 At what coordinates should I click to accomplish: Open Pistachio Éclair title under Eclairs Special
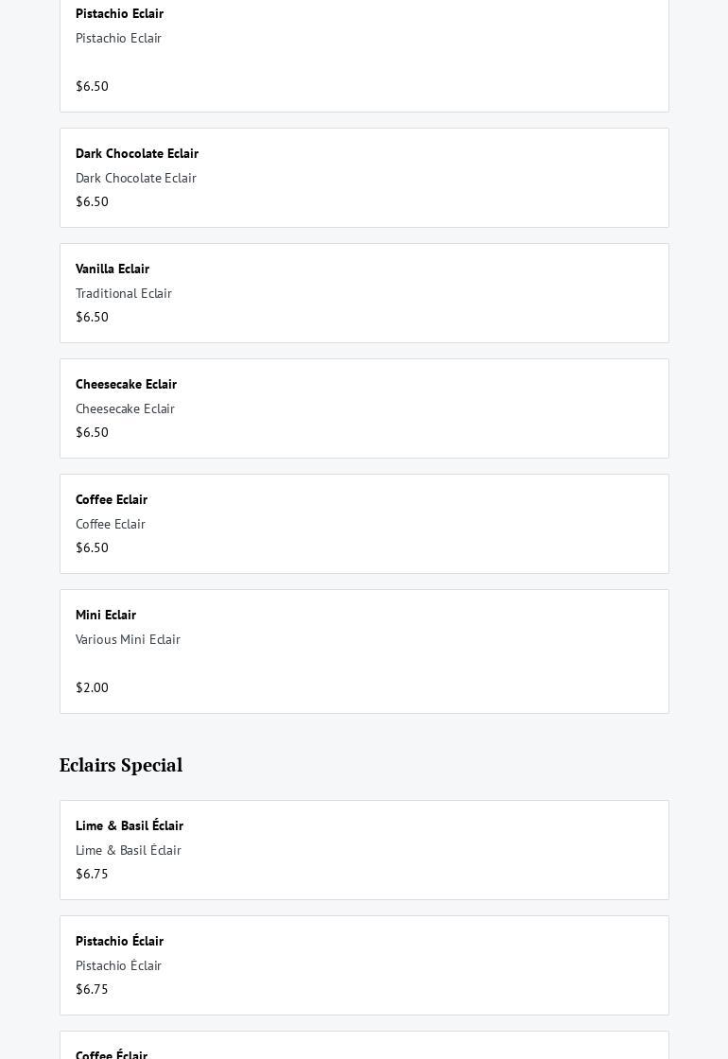pos(119,941)
